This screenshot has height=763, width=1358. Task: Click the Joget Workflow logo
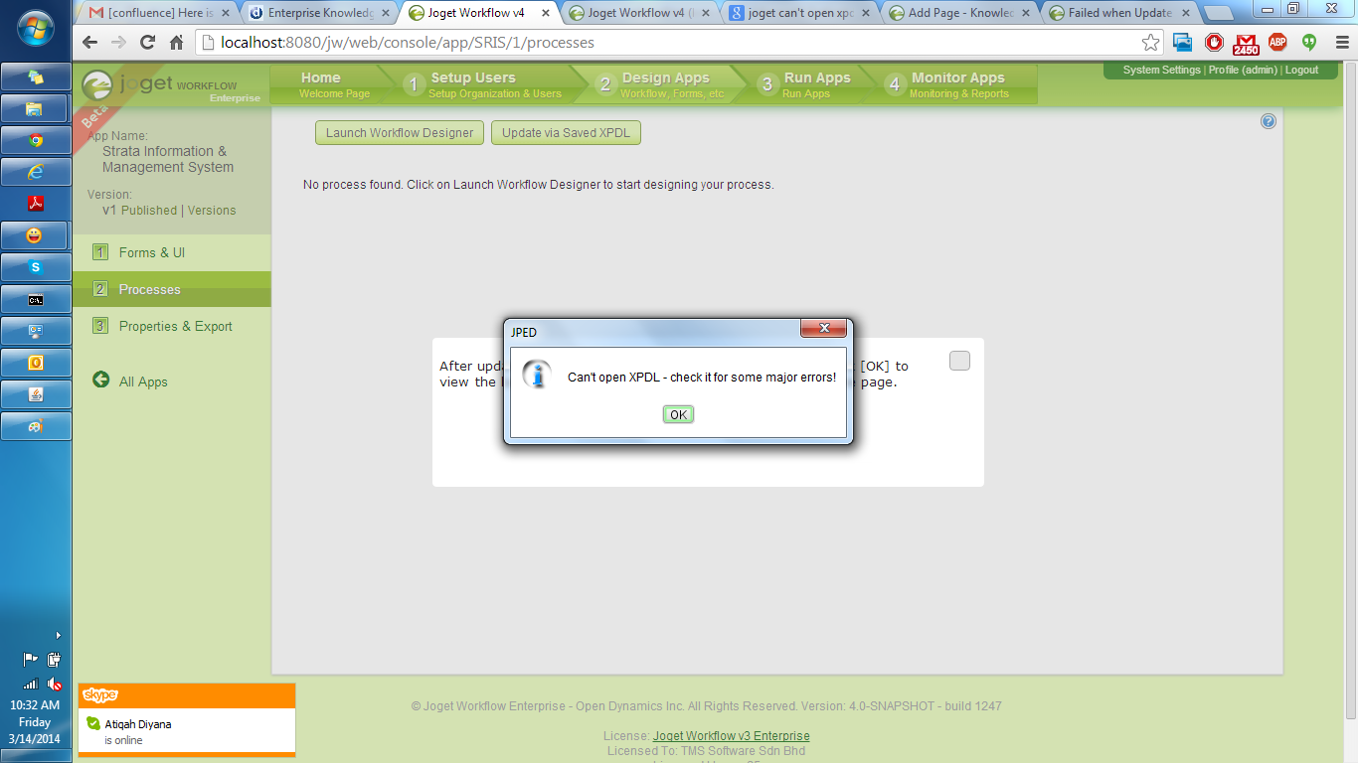pos(171,85)
